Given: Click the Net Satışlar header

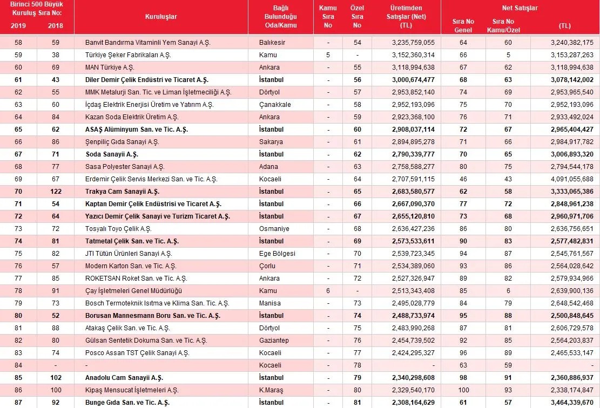Looking at the screenshot, I should tap(520, 8).
